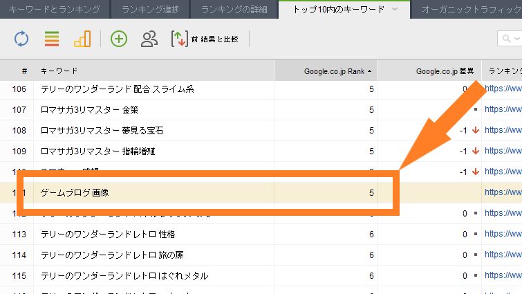
Task: Open ranking URL link in row 107
Action: [503, 109]
